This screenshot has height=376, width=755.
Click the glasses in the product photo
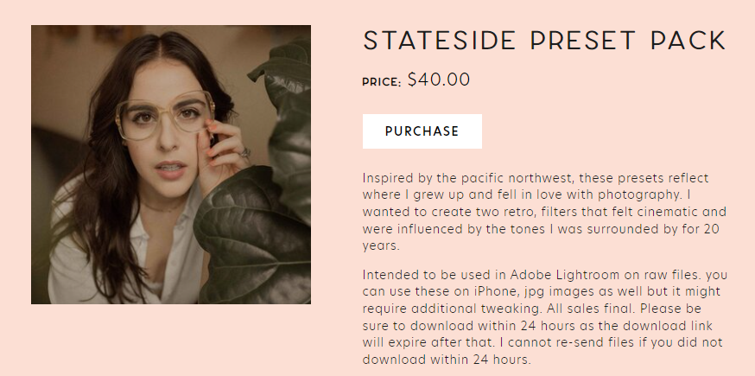click(x=164, y=118)
